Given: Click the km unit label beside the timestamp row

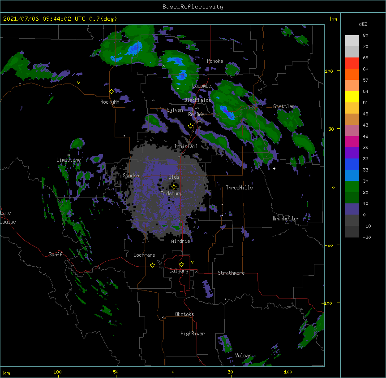Looking at the screenshot, I should [x=334, y=19].
